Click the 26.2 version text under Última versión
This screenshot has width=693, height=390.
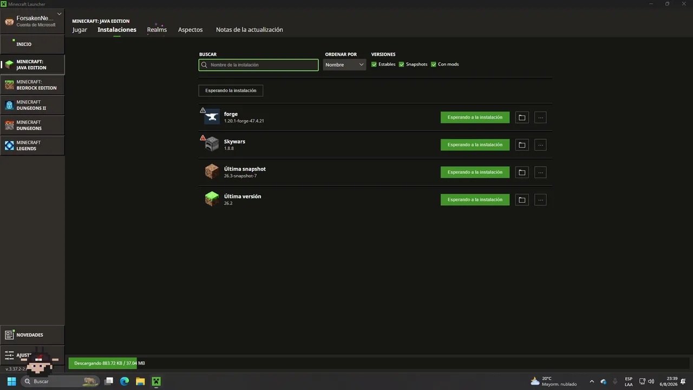point(228,203)
